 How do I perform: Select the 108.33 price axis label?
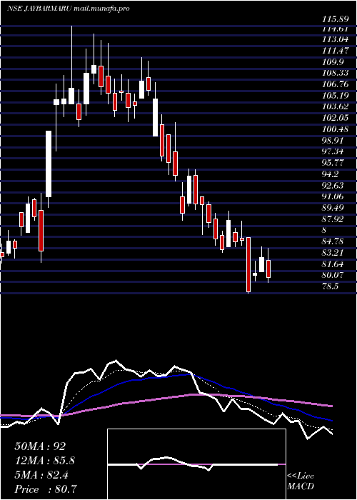[334, 73]
